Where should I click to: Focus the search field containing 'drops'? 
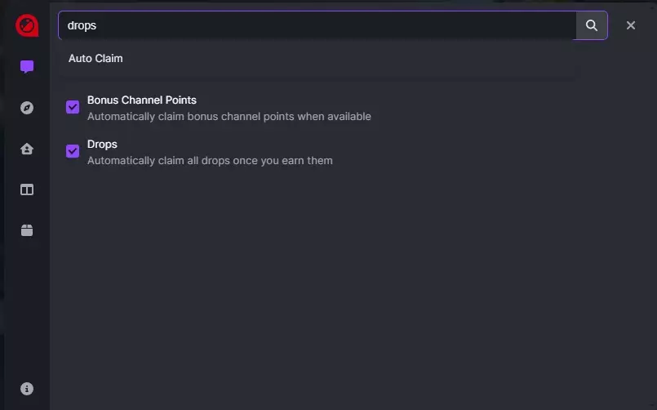coord(326,25)
